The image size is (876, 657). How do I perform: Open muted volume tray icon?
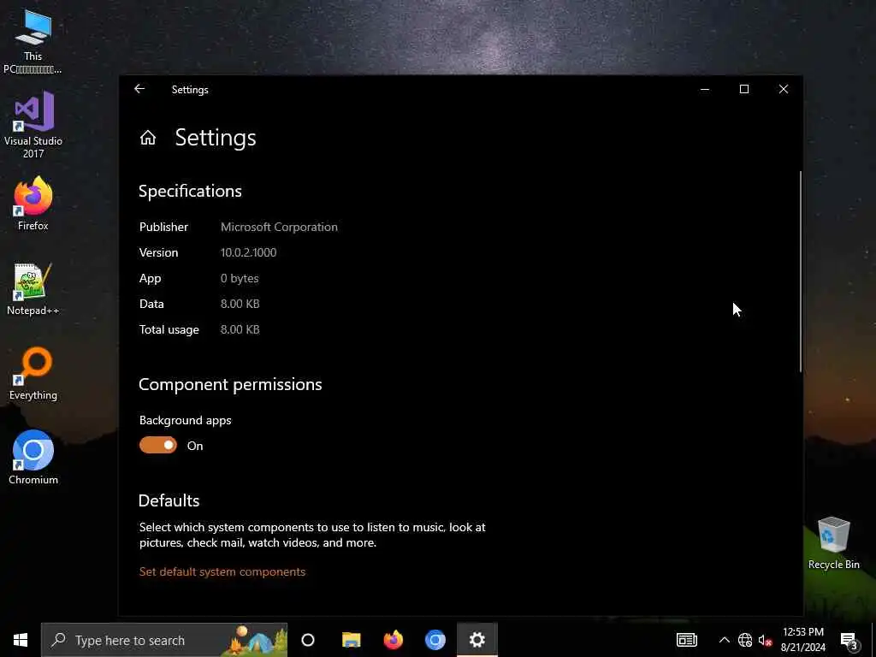pyautogui.click(x=765, y=640)
